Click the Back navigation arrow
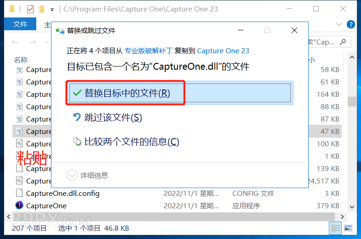This screenshot has height=239, width=361. [15, 42]
